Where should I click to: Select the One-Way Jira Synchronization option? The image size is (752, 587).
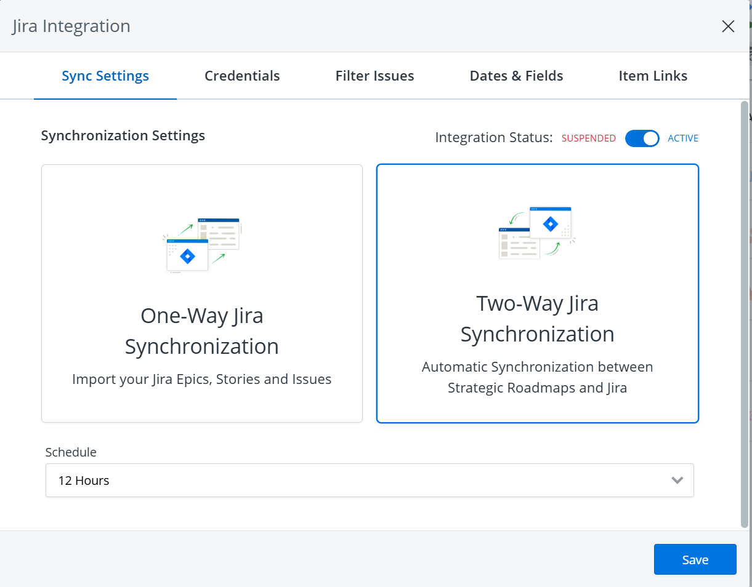[201, 292]
